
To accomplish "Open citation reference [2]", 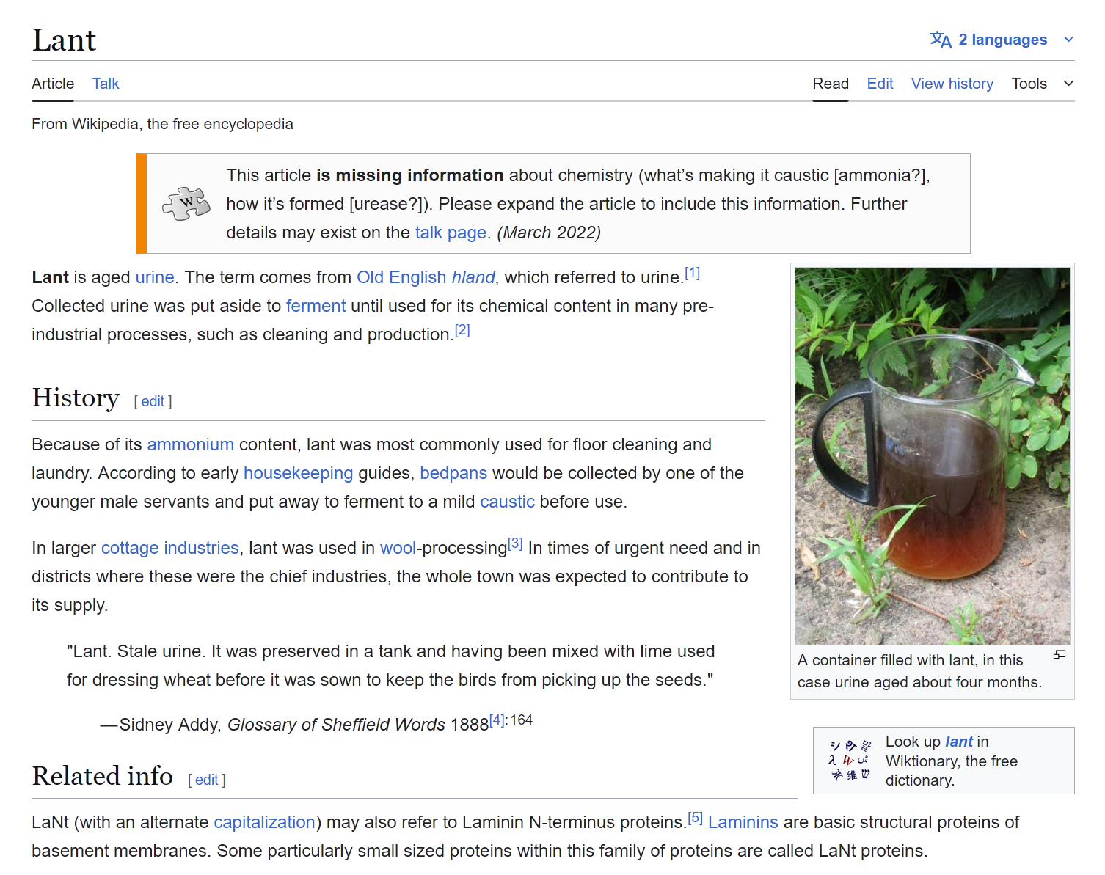I will pos(462,330).
